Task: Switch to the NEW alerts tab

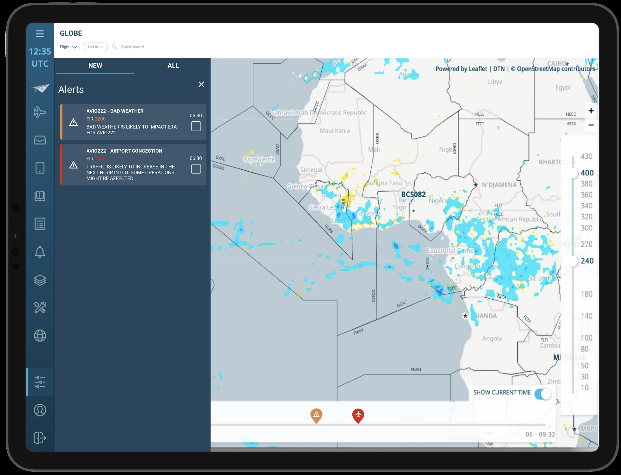Action: pos(95,66)
